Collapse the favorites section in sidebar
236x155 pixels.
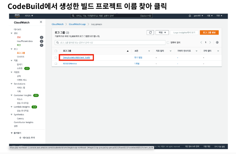coord(11,133)
